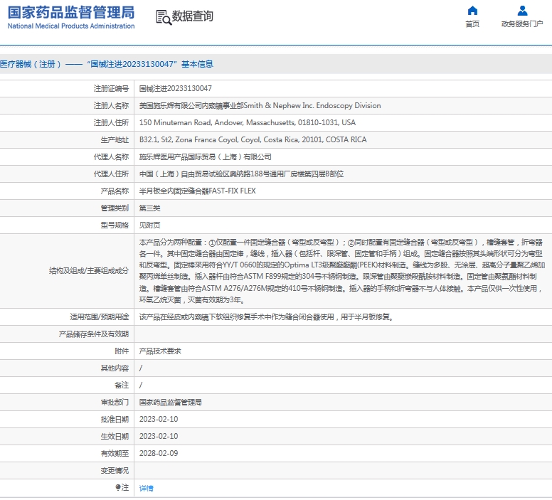Click the 首页 label
Viewport: 552px width, 500px height.
point(472,24)
